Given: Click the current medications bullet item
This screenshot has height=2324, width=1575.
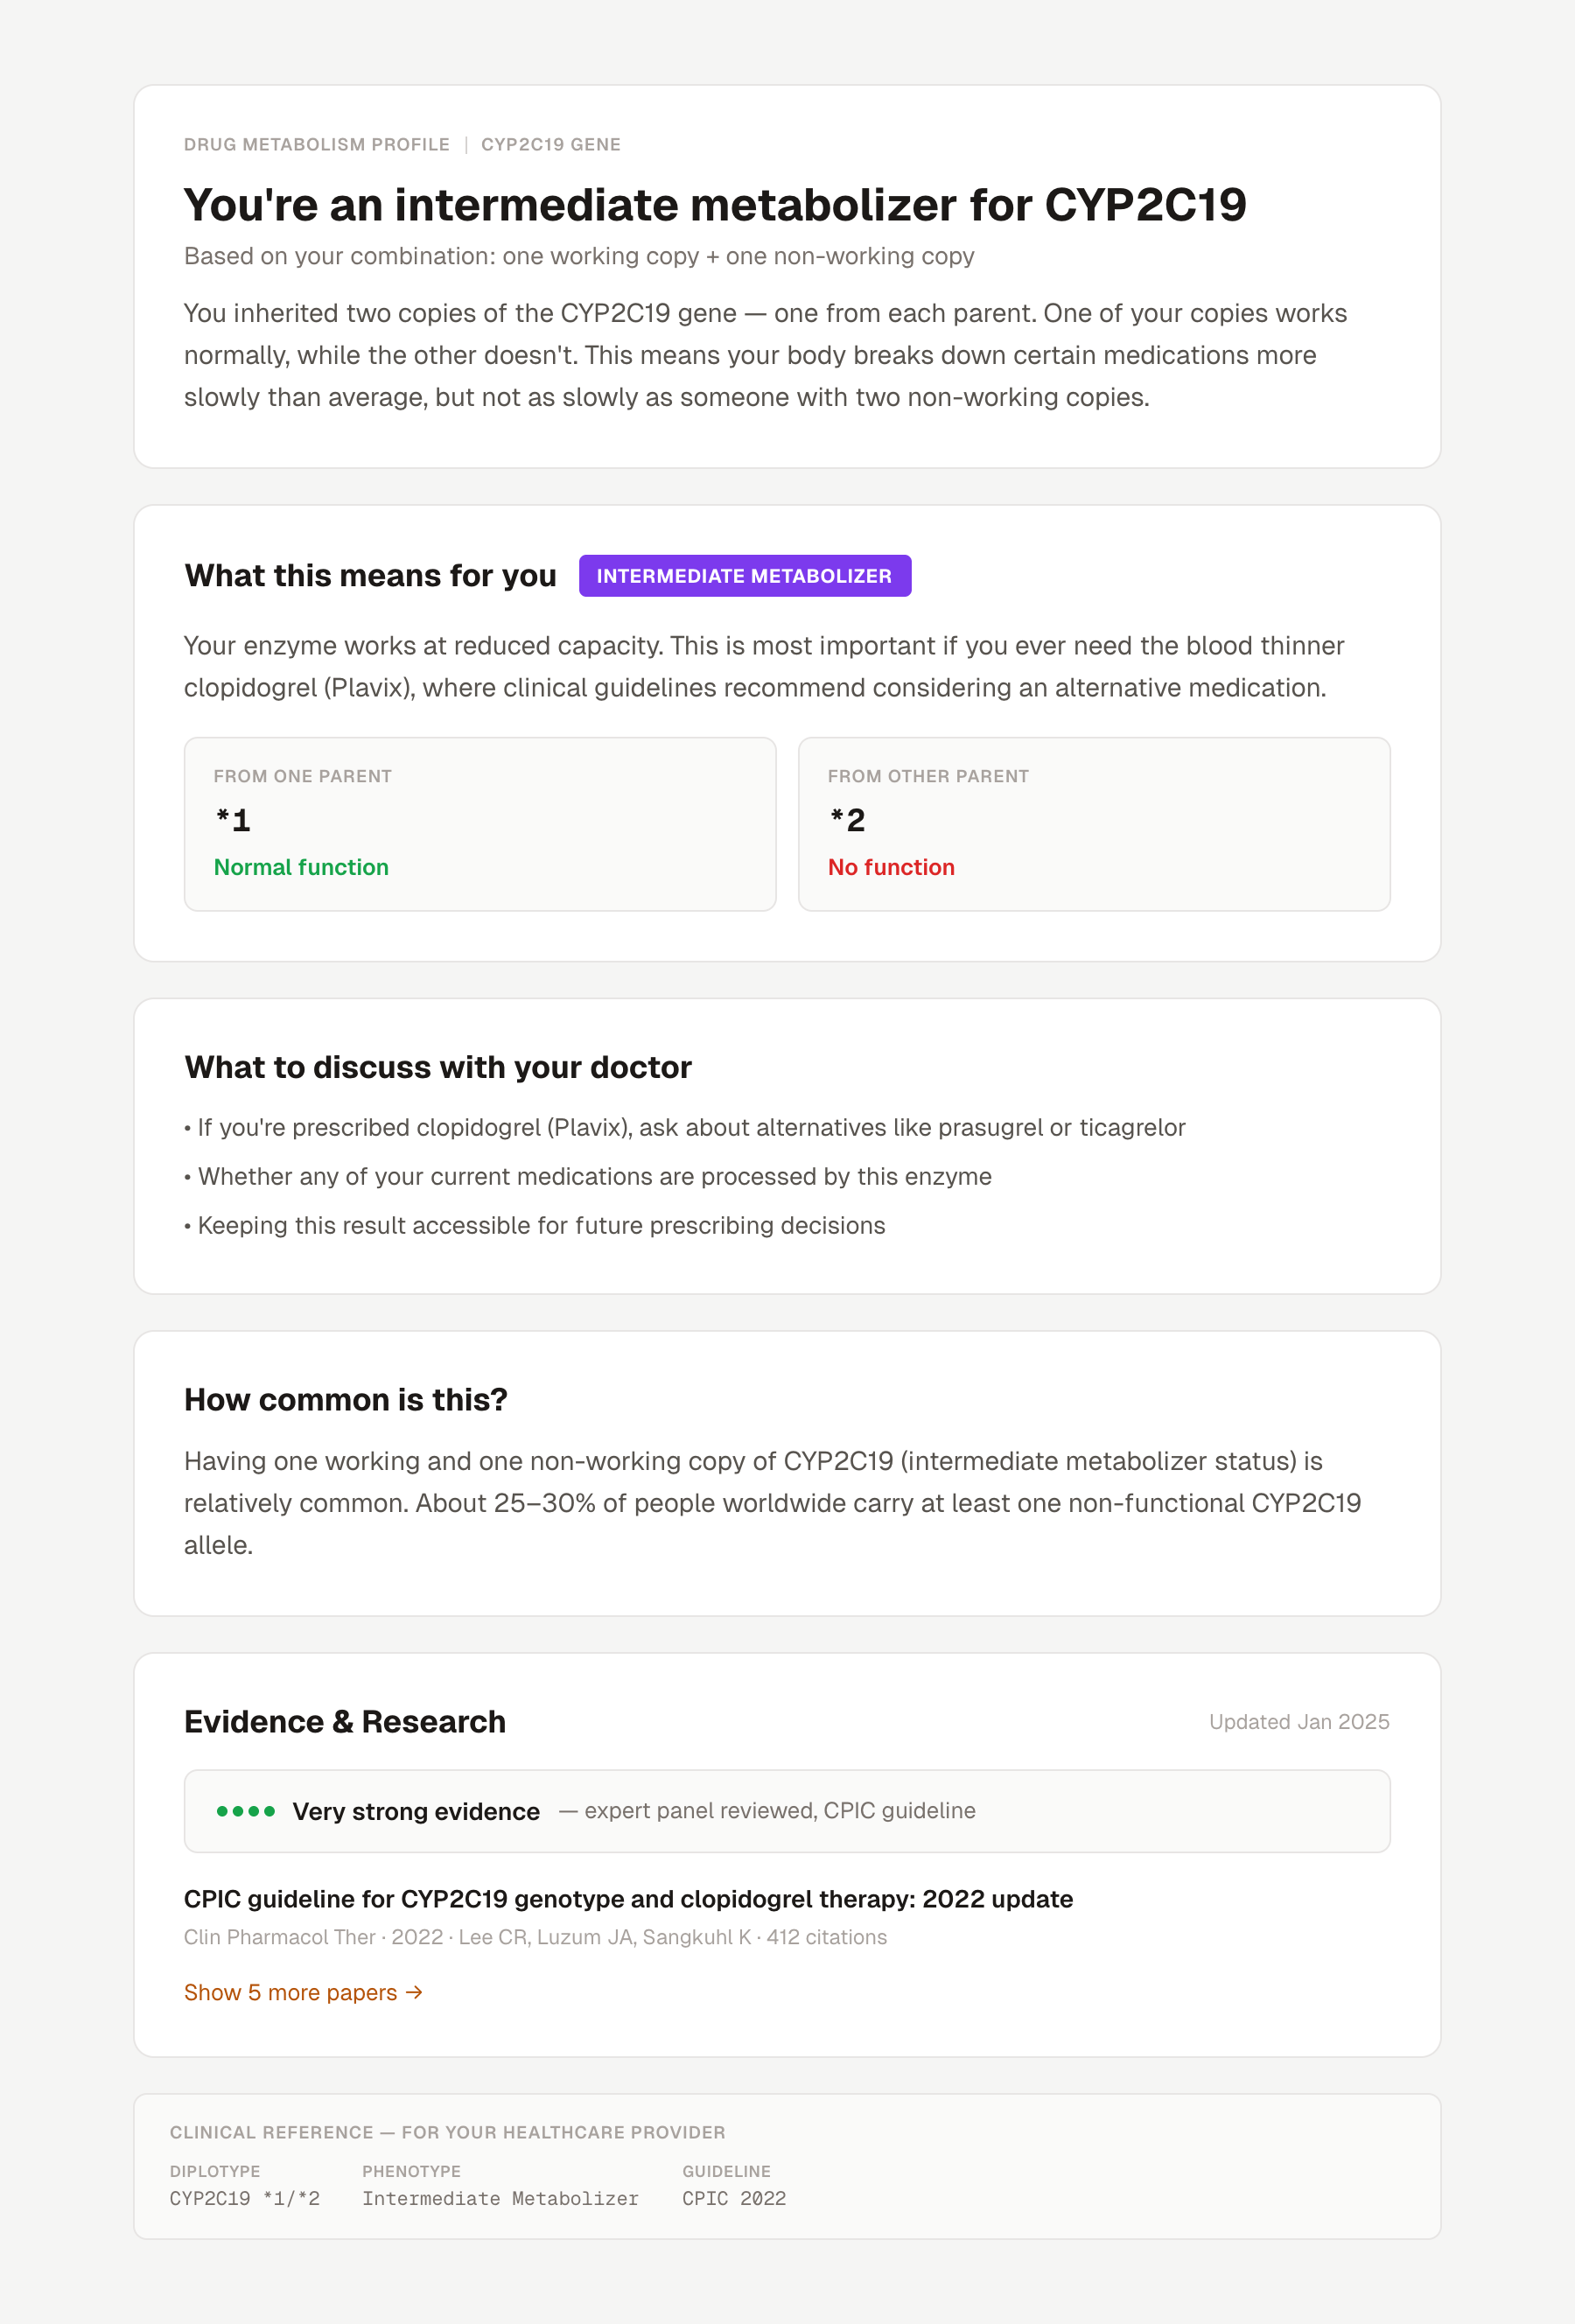Looking at the screenshot, I should point(588,1177).
